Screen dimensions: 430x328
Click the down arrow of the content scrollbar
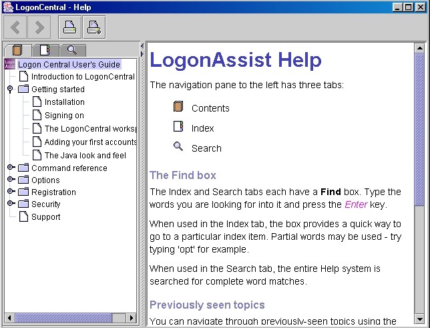pos(419,319)
